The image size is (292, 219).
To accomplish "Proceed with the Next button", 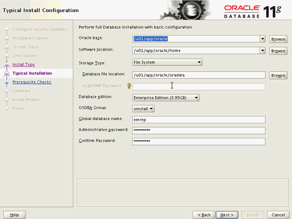I will [x=227, y=215].
